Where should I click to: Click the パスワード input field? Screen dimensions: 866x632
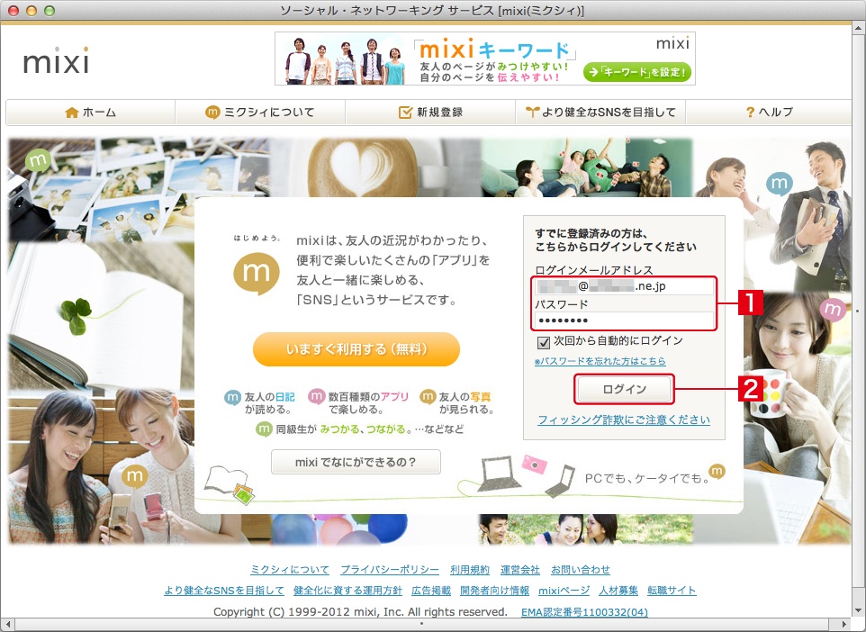click(x=624, y=321)
